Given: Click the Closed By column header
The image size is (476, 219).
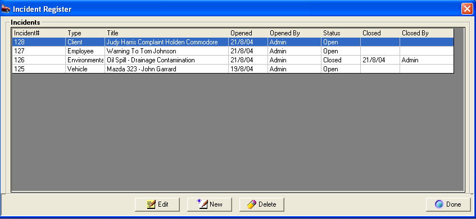Looking at the screenshot, I should point(427,33).
